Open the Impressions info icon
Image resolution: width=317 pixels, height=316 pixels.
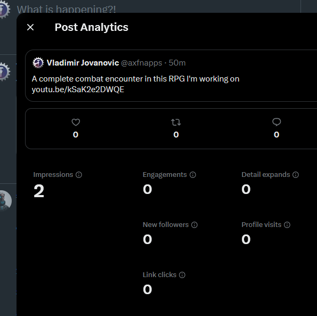[x=79, y=175]
